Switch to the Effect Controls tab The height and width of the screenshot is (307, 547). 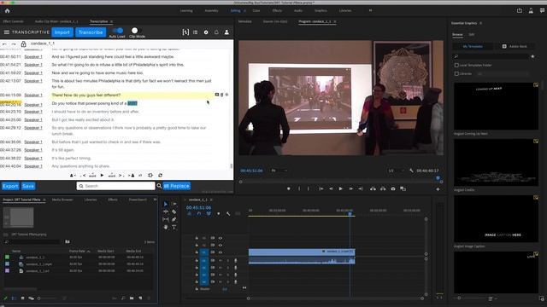click(13, 21)
